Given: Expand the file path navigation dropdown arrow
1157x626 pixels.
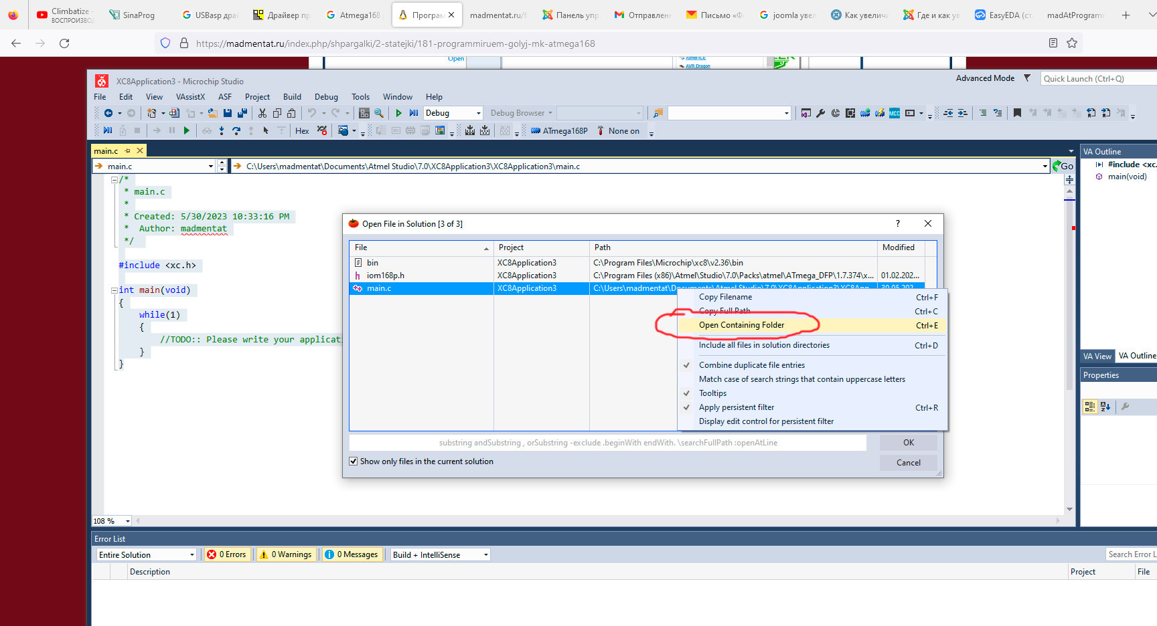Looking at the screenshot, I should tap(1045, 166).
